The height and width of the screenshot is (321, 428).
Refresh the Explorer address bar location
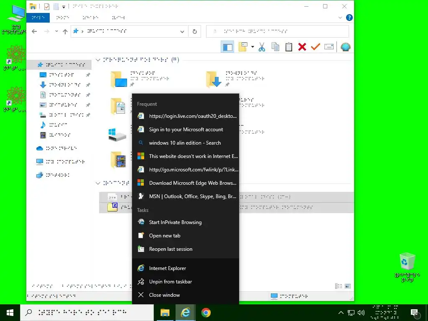195,31
